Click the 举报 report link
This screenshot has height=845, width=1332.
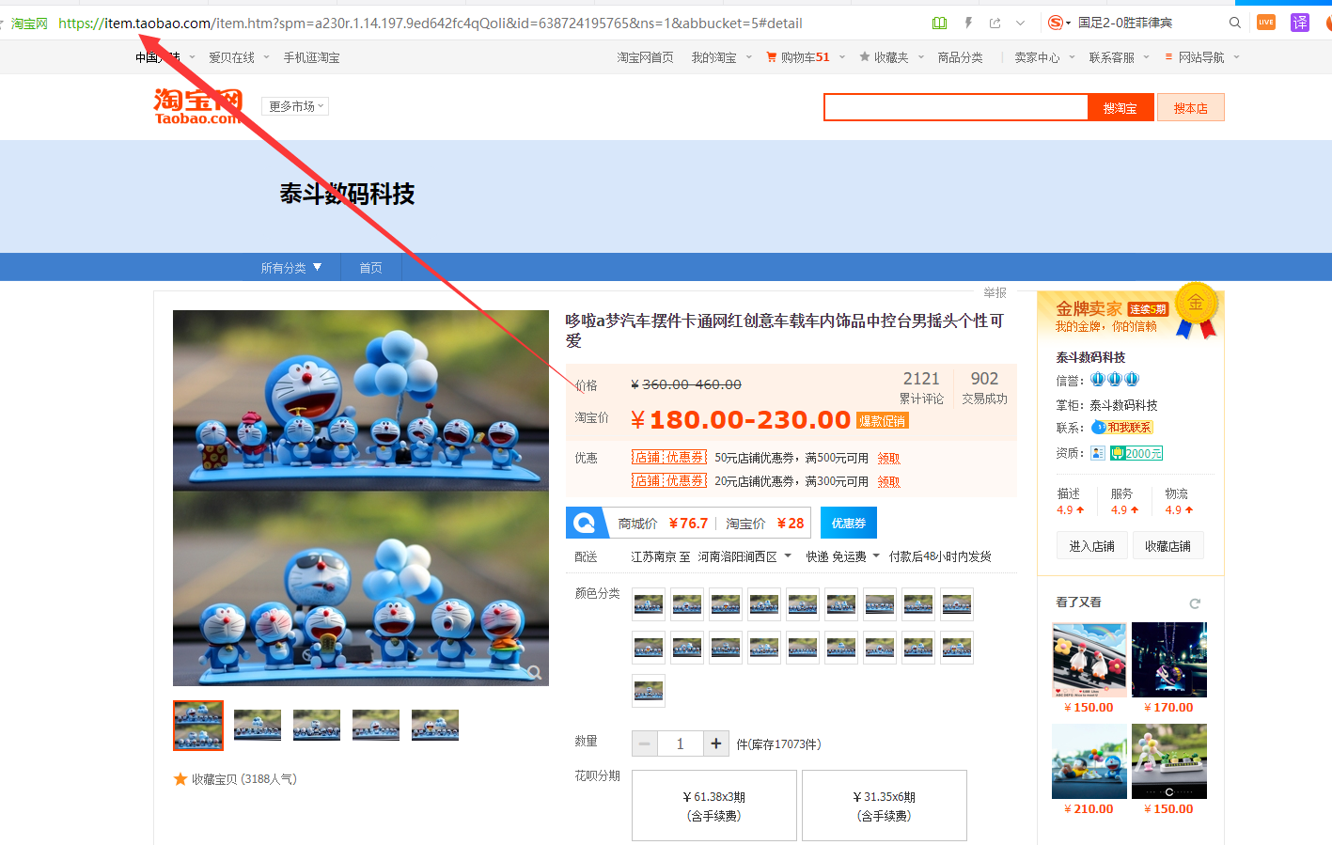pos(995,292)
